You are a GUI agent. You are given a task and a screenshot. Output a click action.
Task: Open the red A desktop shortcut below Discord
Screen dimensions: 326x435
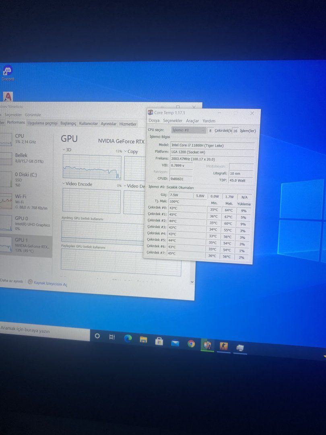(8, 97)
